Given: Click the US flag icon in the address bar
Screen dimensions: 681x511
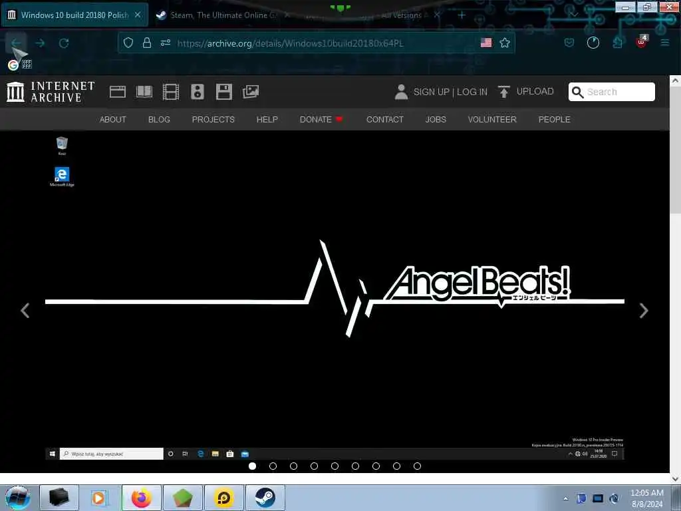Looking at the screenshot, I should pyautogui.click(x=486, y=43).
